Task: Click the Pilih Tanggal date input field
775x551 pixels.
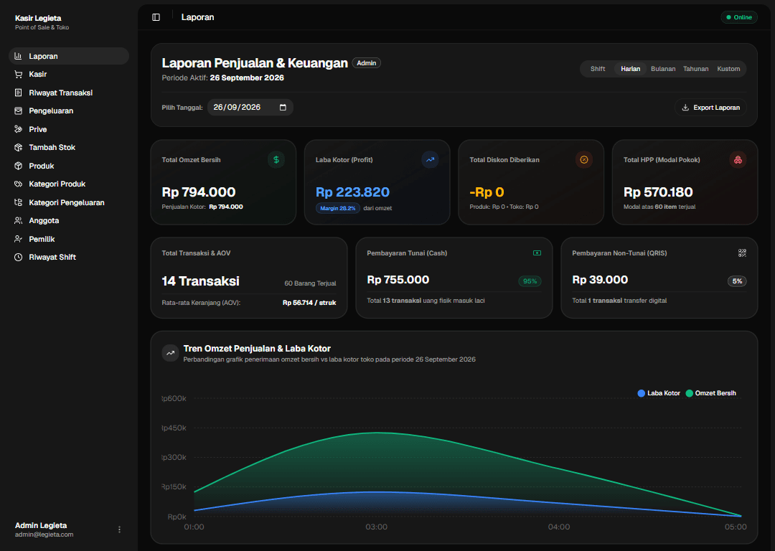Action: coord(250,107)
